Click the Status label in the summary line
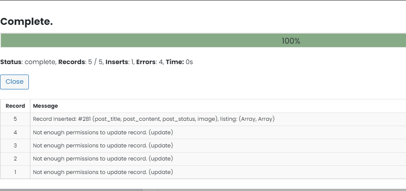The height and width of the screenshot is (191, 406). pos(10,62)
